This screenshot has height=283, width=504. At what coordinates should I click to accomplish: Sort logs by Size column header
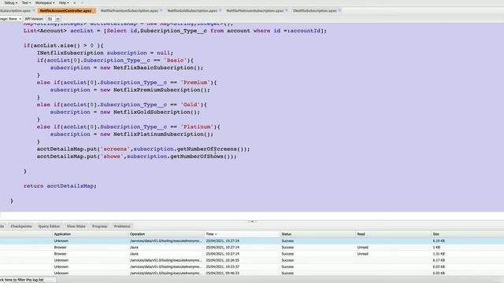(467, 234)
